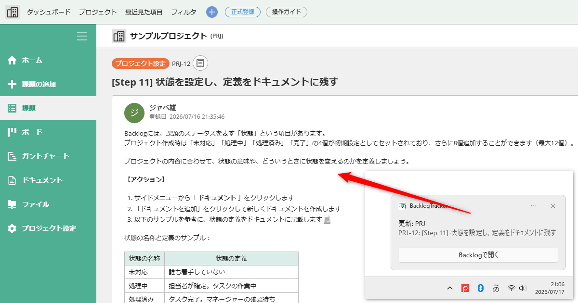
Task: Click the Bluetooth tray icon
Action: pyautogui.click(x=480, y=288)
